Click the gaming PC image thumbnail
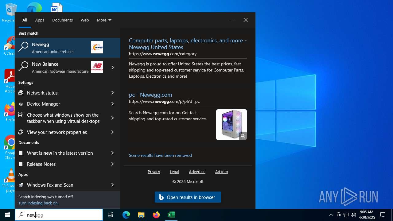The height and width of the screenshot is (221, 393). (232, 125)
